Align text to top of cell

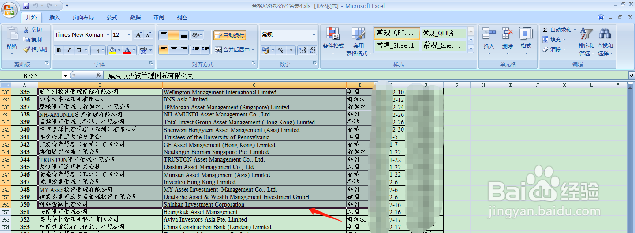163,35
